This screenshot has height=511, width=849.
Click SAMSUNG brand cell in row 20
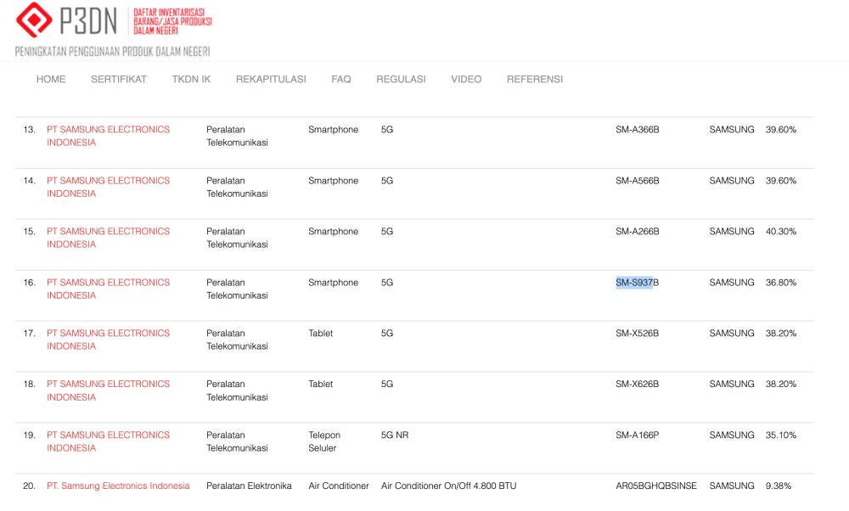pos(732,486)
